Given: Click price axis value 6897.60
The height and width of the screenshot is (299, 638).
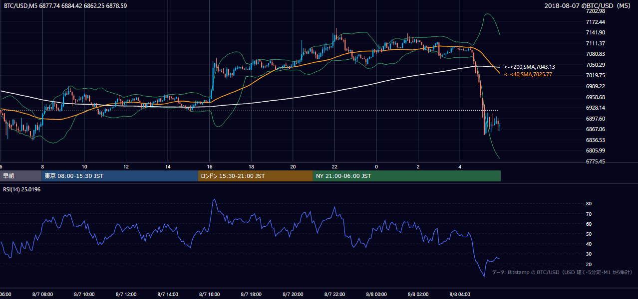Looking at the screenshot, I should (595, 119).
